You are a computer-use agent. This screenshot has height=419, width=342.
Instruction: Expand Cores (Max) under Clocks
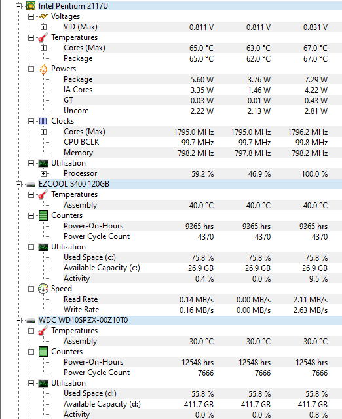click(x=43, y=132)
